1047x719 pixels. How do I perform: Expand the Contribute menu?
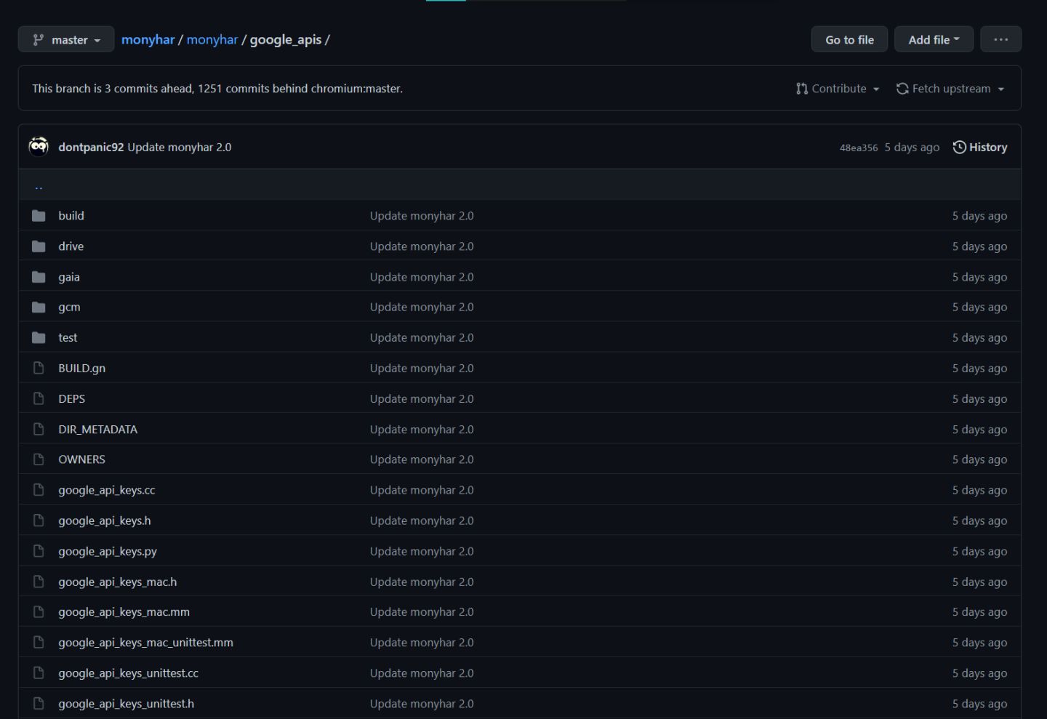[x=838, y=89]
